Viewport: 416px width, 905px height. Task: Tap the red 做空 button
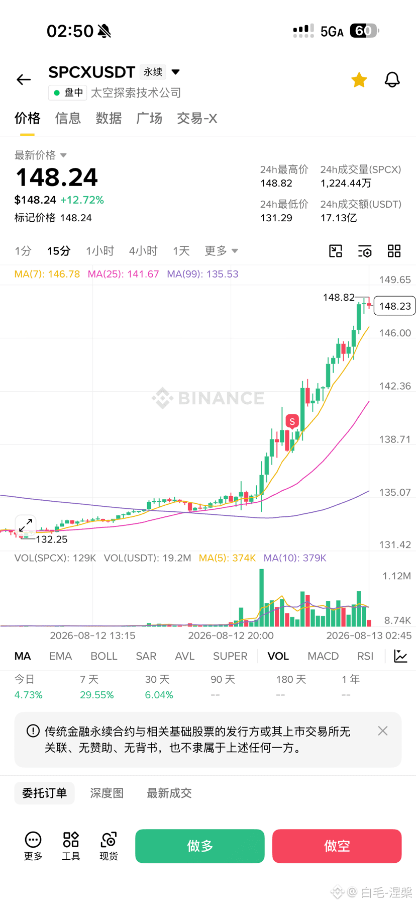click(x=337, y=846)
